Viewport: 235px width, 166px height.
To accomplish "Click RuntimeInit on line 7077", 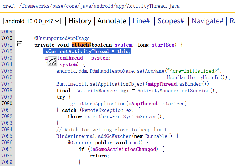I will tap(72, 84).
